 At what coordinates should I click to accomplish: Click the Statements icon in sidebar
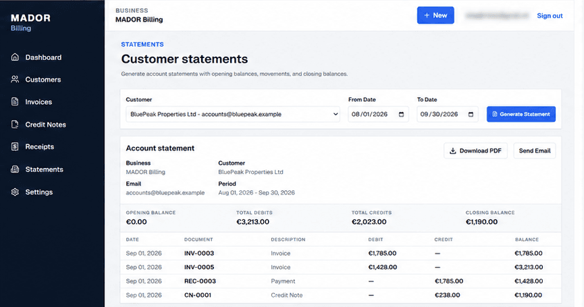[15, 169]
